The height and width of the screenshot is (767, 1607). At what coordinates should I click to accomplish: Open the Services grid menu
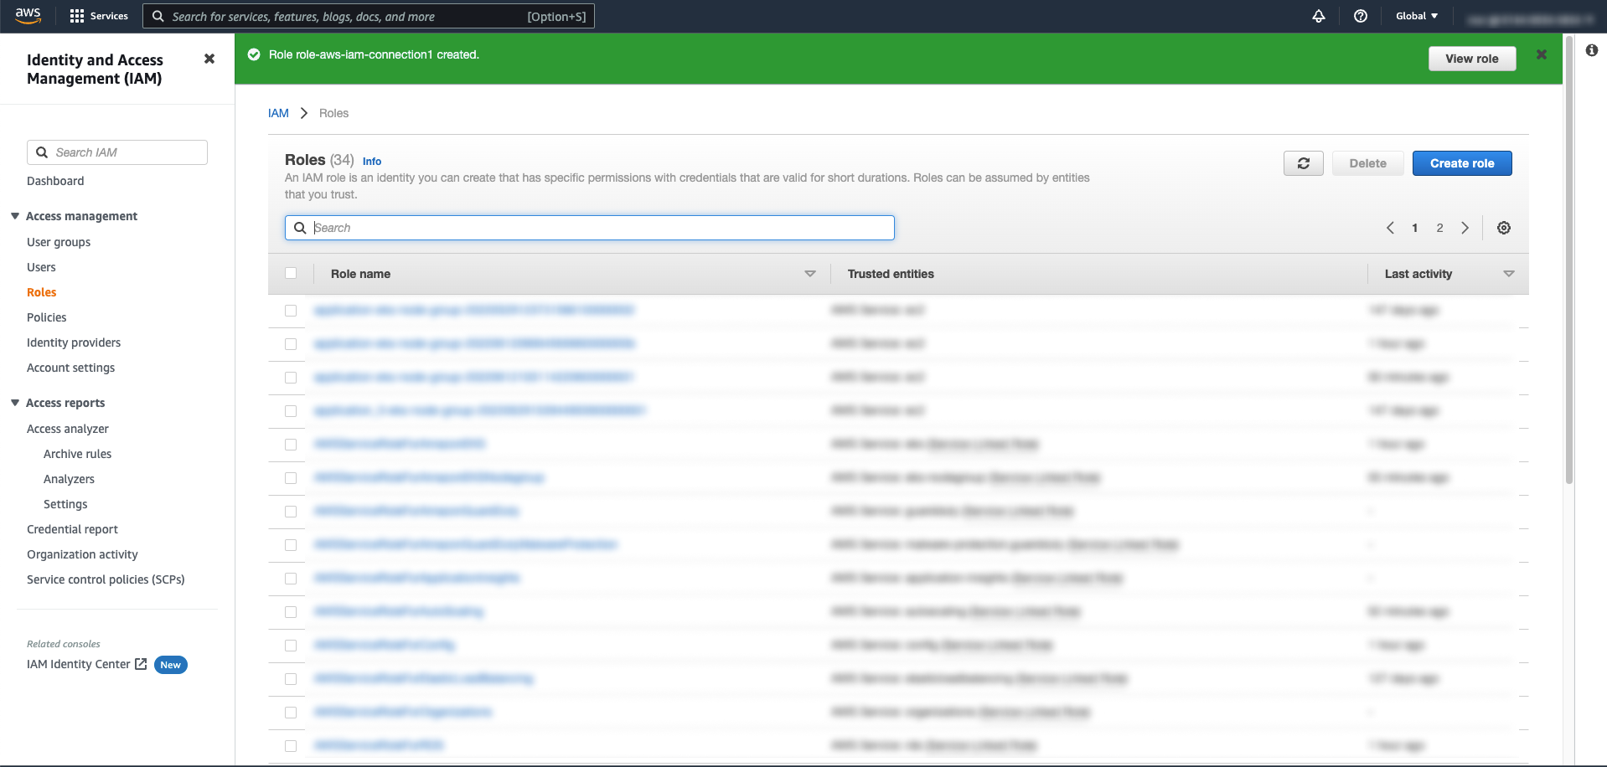[x=99, y=16]
